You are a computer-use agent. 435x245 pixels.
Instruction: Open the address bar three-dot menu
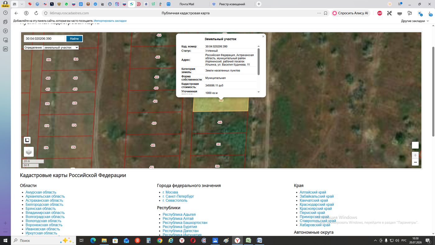319,13
